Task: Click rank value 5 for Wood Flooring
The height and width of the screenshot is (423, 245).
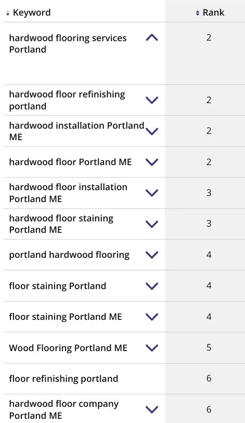Action: tap(209, 347)
